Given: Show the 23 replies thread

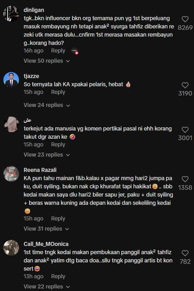Looking at the screenshot, I should 47,155.
